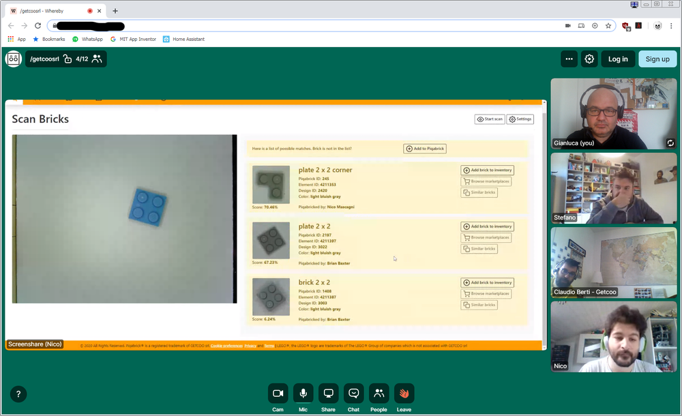Viewport: 682px width, 416px height.
Task: Add brick 2 x 2 to inventory
Action: point(488,282)
